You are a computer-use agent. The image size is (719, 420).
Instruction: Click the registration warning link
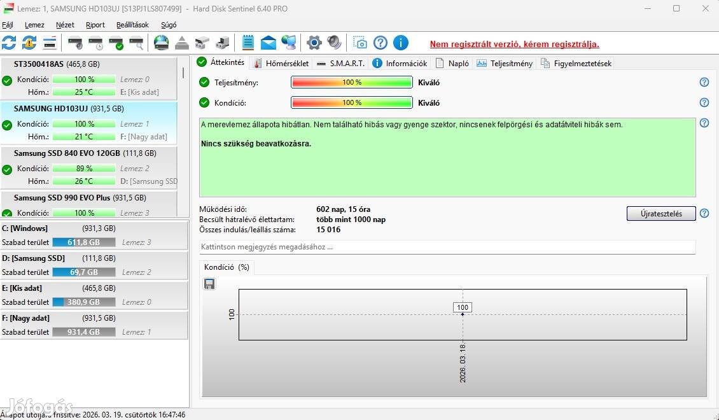click(x=513, y=44)
